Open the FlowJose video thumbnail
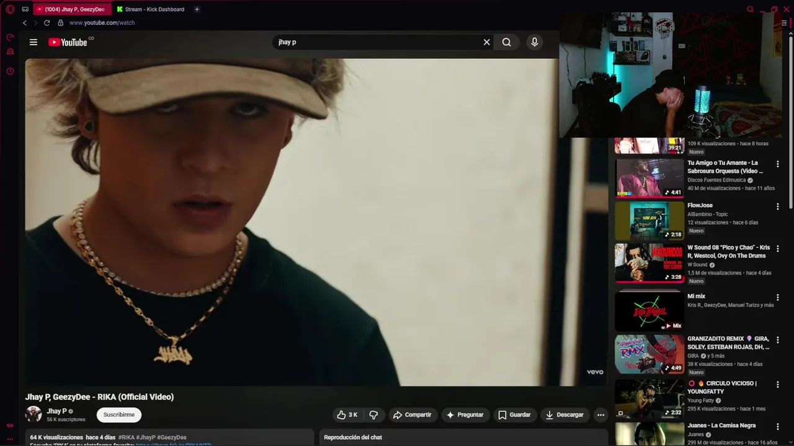The height and width of the screenshot is (446, 794). coord(649,221)
